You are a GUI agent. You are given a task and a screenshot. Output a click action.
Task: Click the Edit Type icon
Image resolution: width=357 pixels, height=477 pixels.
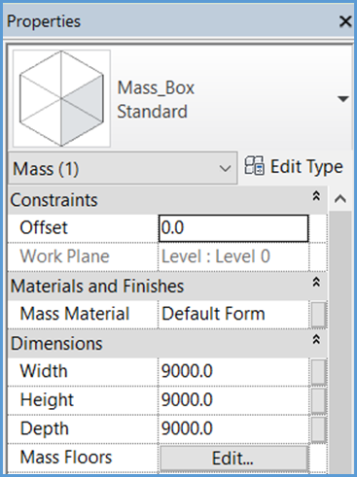254,165
